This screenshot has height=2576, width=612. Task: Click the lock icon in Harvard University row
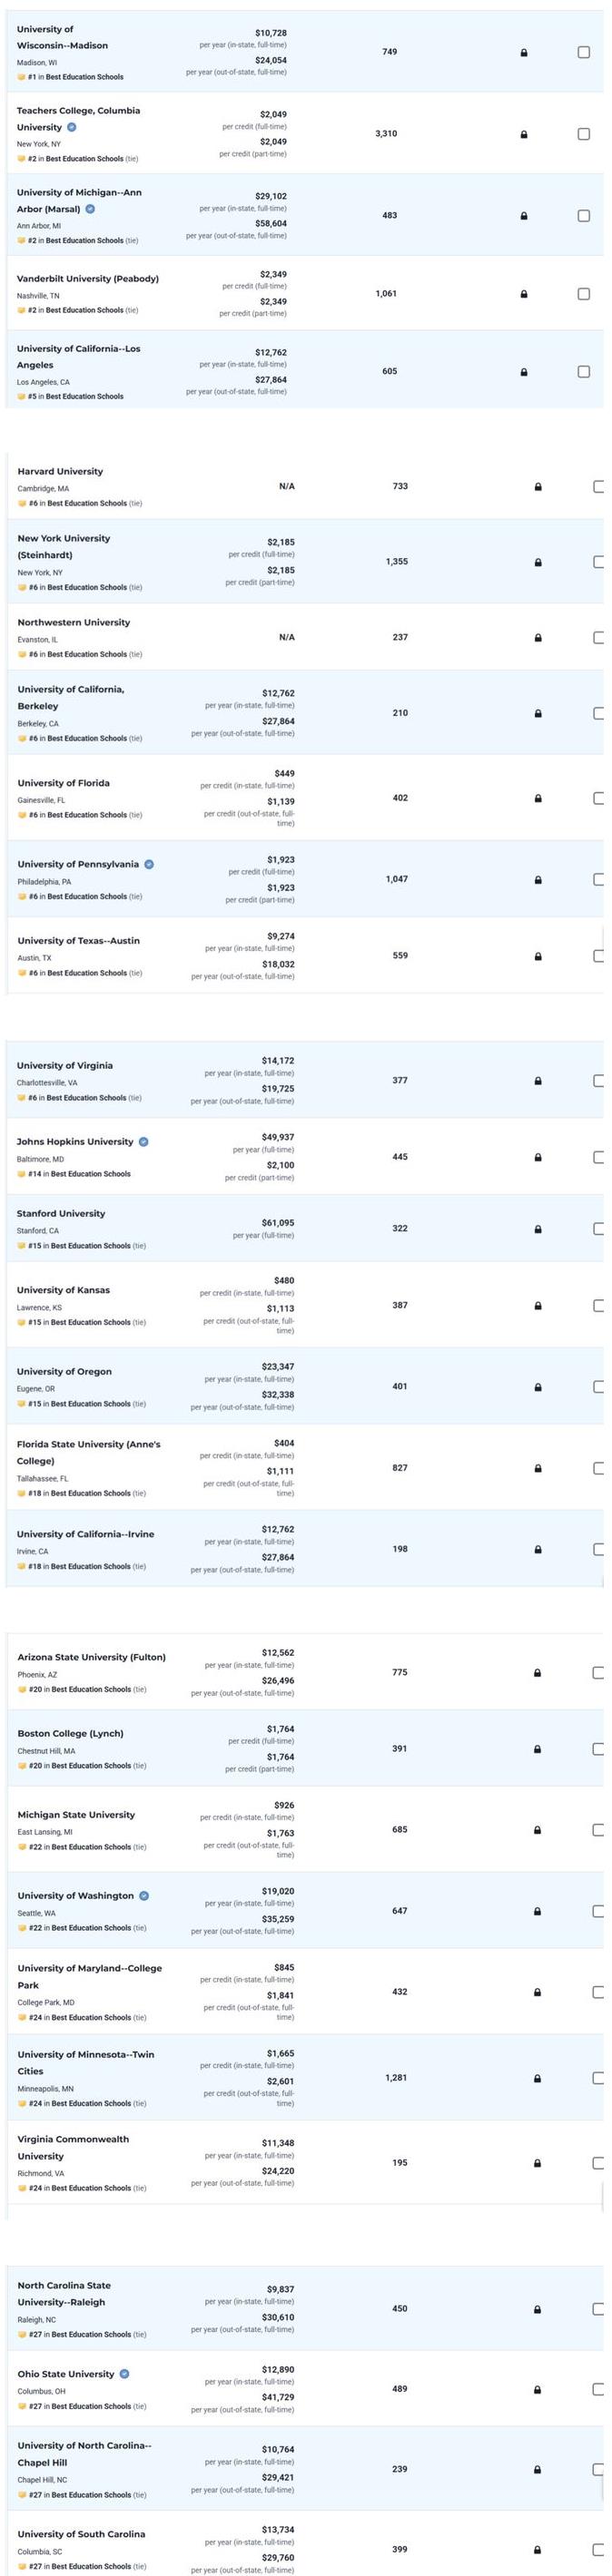click(538, 487)
